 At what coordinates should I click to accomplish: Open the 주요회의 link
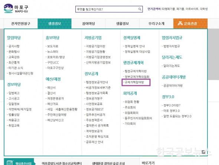(x=130, y=107)
